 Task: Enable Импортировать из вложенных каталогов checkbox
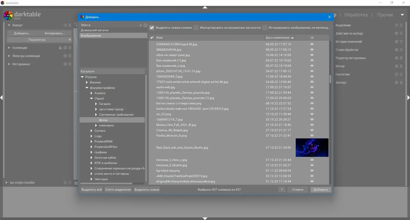[x=196, y=28]
